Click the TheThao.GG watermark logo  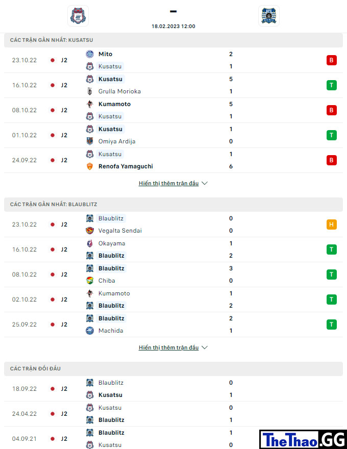tap(303, 439)
